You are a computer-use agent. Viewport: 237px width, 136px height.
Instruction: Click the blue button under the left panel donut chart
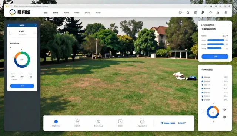22,86
